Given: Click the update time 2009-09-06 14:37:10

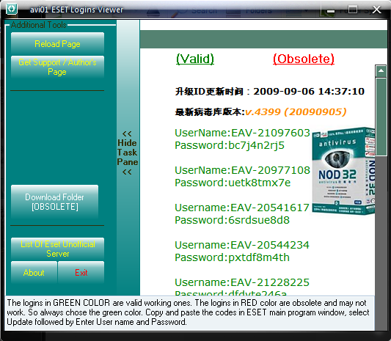Looking at the screenshot, I should point(309,92).
